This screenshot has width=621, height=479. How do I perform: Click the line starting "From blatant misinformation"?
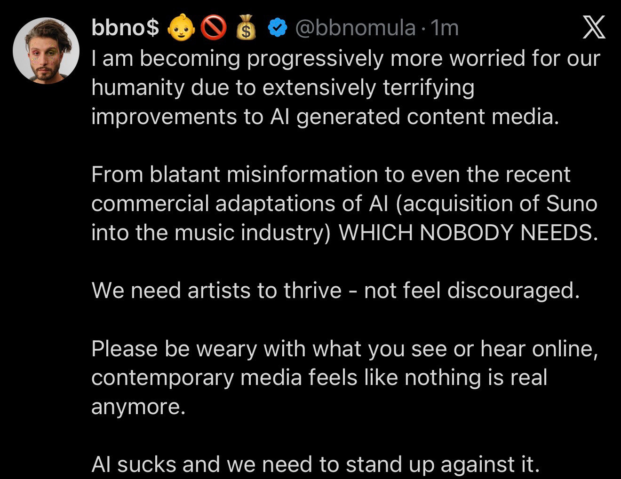click(x=331, y=174)
